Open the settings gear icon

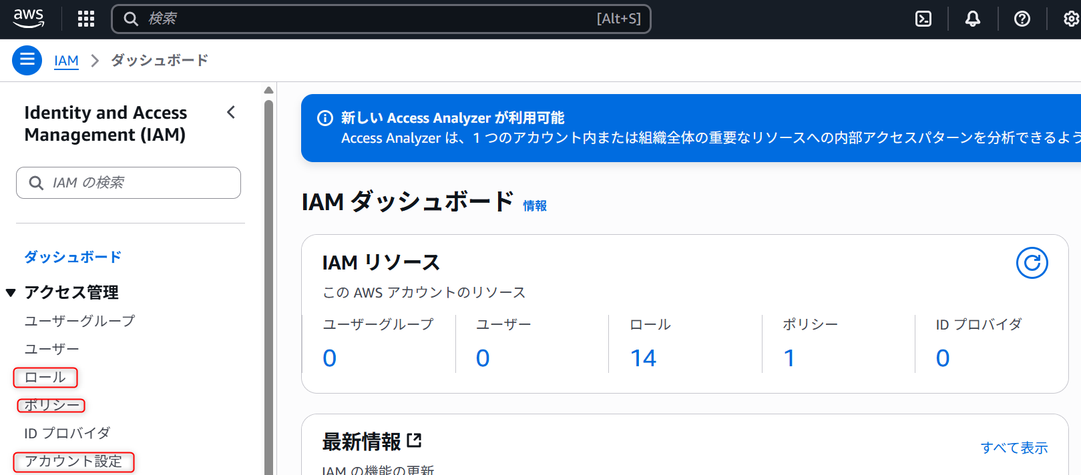coord(1071,19)
